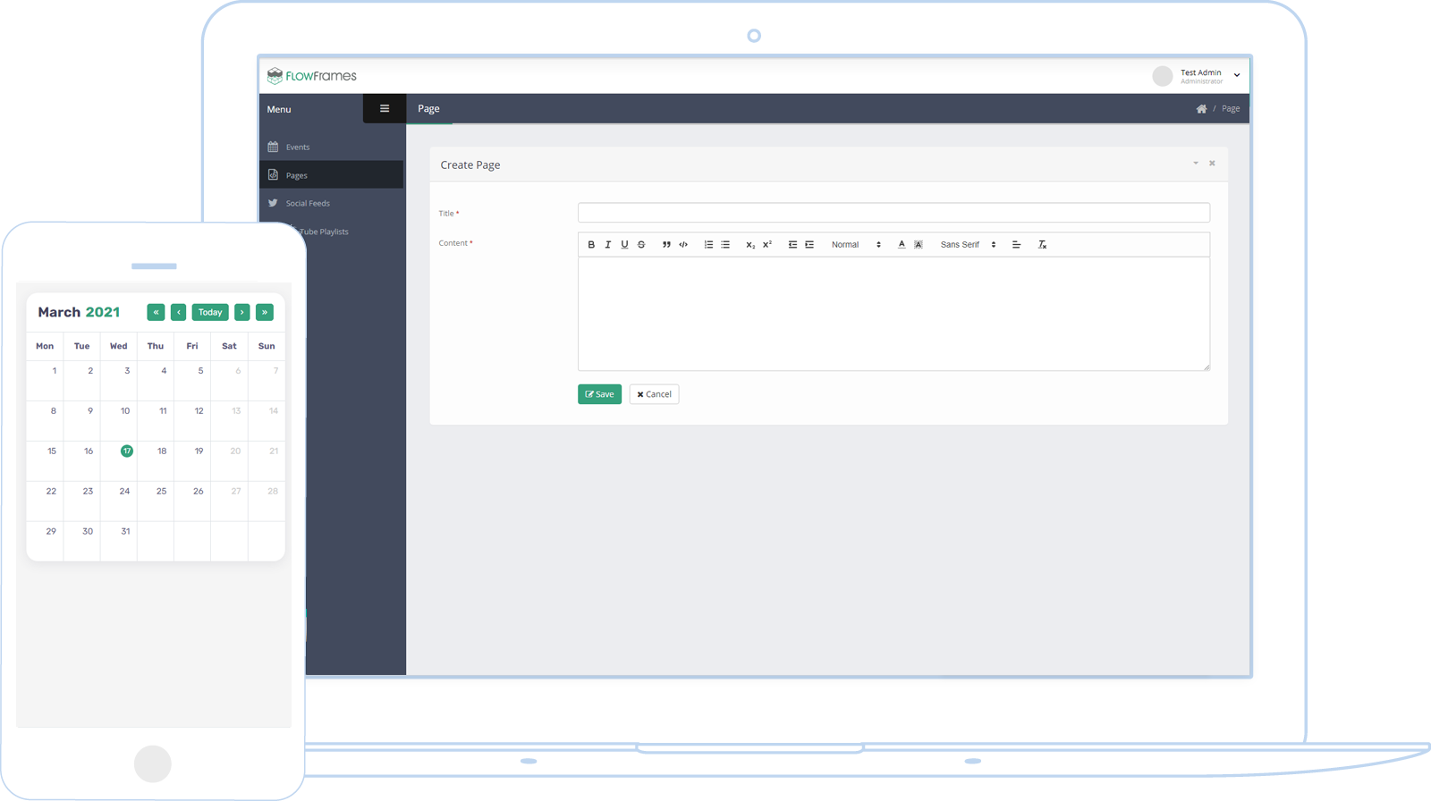Apply ordered numbered list formatting
1431x801 pixels.
(708, 245)
